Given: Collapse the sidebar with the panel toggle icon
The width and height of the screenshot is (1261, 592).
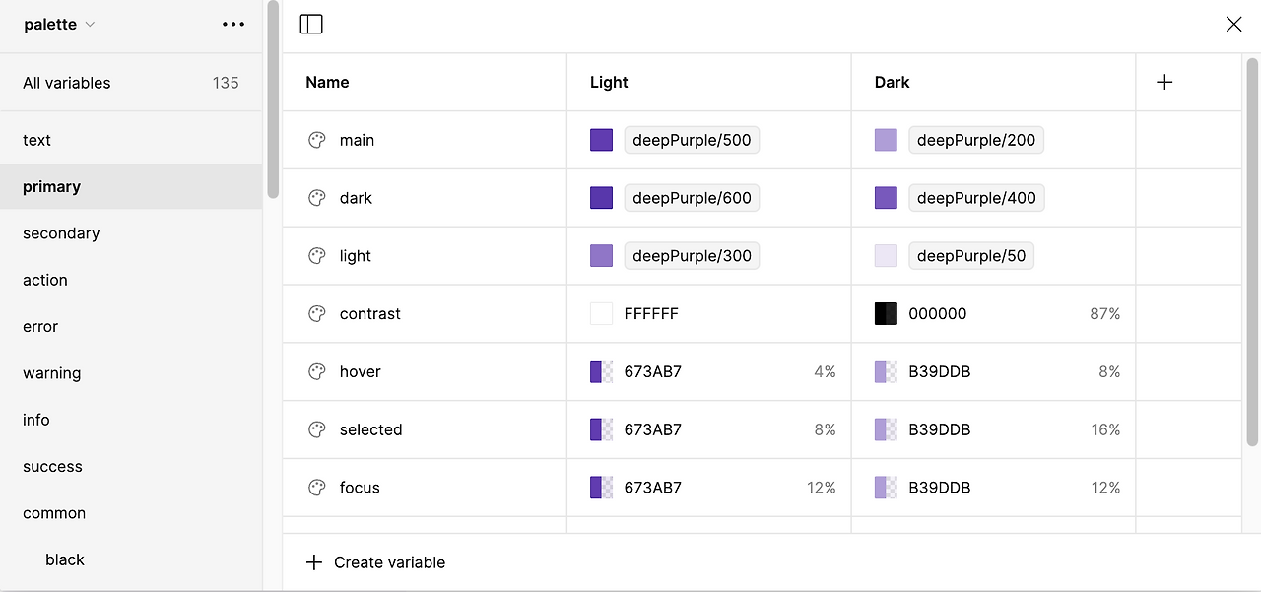Looking at the screenshot, I should (310, 23).
